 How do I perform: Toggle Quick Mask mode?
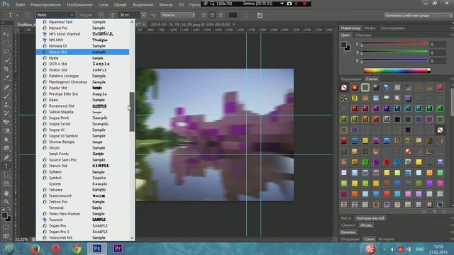coord(6,227)
